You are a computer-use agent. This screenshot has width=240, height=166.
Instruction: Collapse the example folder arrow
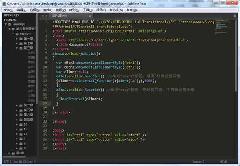(13, 34)
